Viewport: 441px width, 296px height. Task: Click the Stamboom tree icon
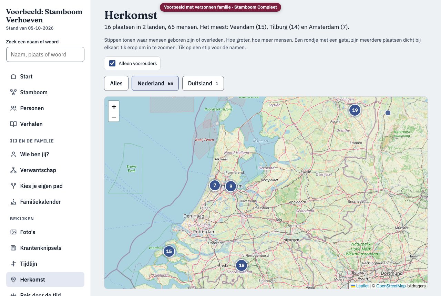[x=13, y=92]
